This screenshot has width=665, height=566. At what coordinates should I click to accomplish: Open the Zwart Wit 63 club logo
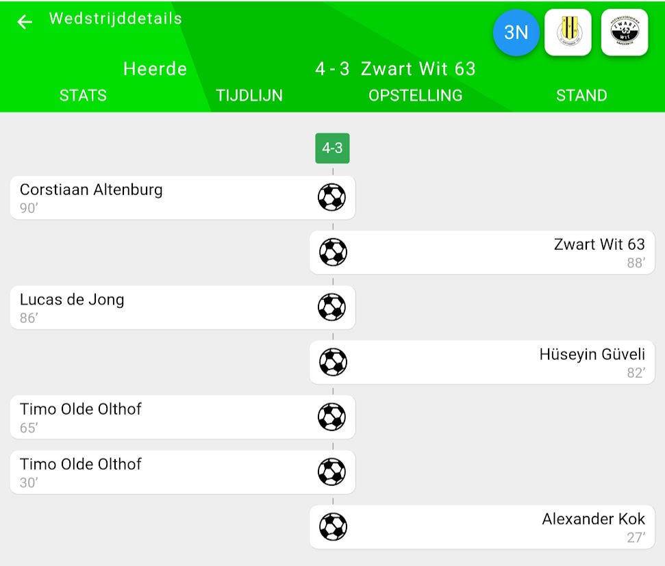(x=624, y=32)
